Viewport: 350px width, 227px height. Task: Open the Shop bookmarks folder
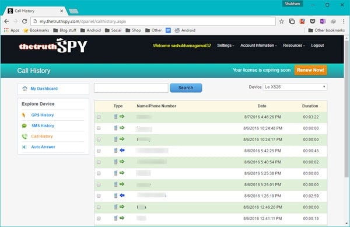point(133,30)
